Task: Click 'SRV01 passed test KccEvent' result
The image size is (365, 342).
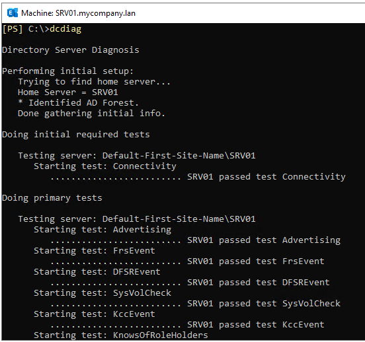Action: [x=256, y=325]
